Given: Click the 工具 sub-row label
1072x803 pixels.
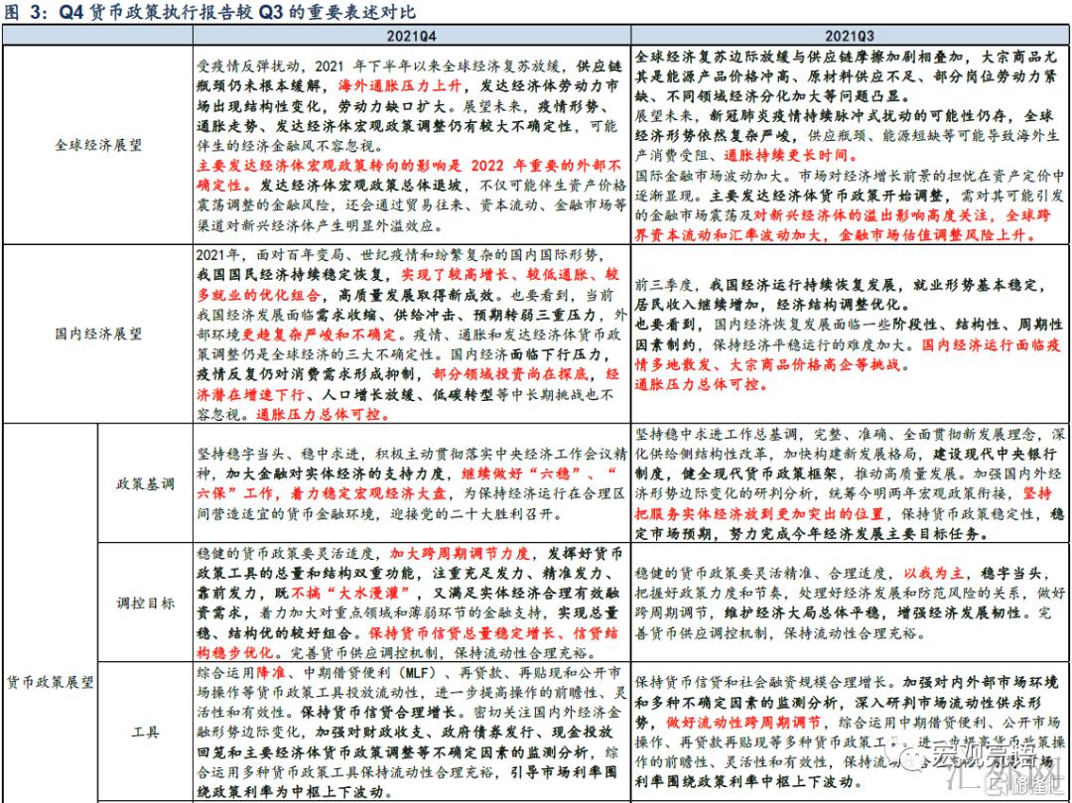Looking at the screenshot, I should [x=145, y=732].
